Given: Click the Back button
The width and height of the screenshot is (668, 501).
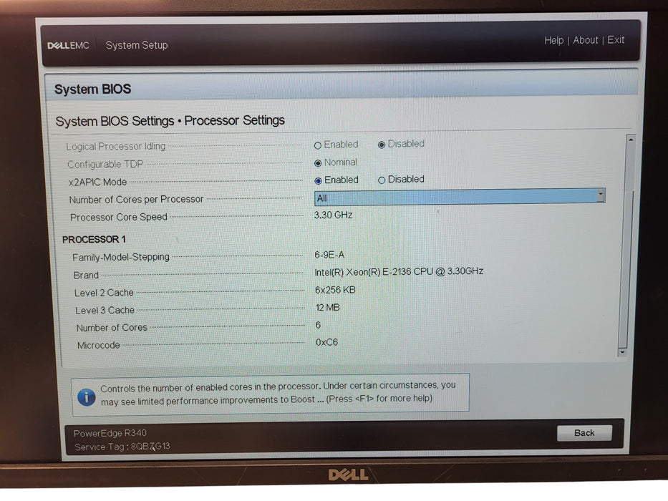Looking at the screenshot, I should coord(584,433).
